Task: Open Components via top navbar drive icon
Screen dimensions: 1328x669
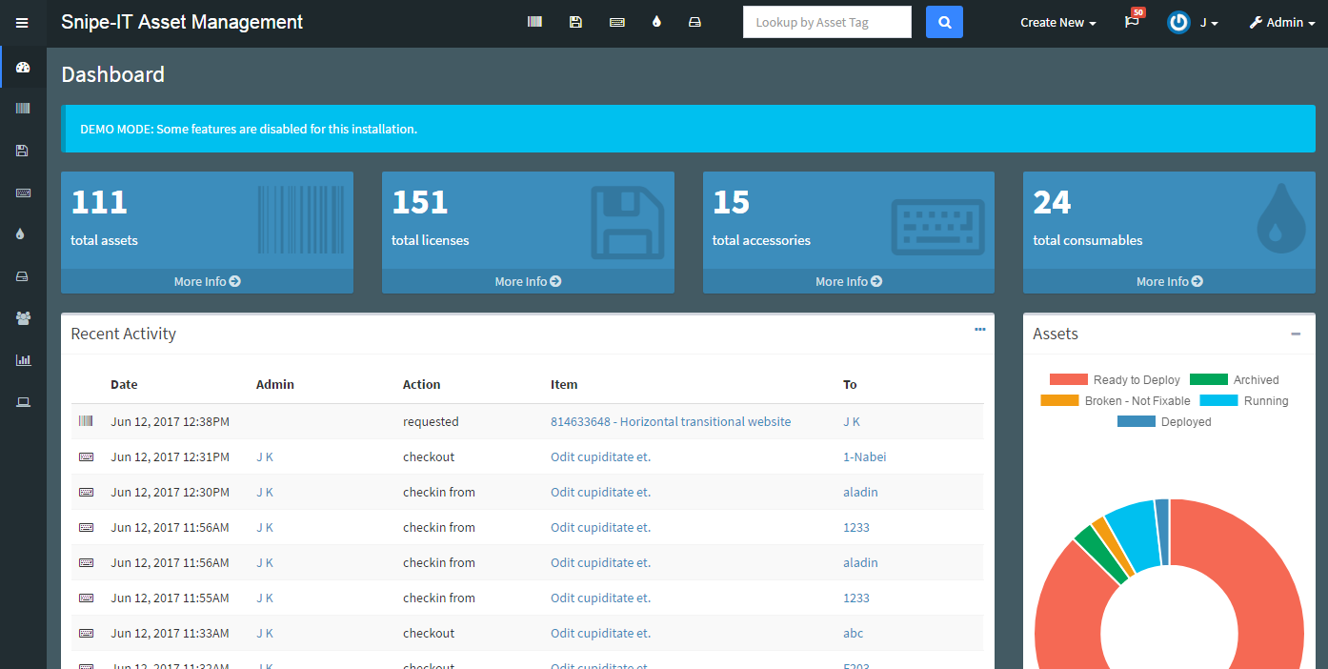Action: coord(695,22)
